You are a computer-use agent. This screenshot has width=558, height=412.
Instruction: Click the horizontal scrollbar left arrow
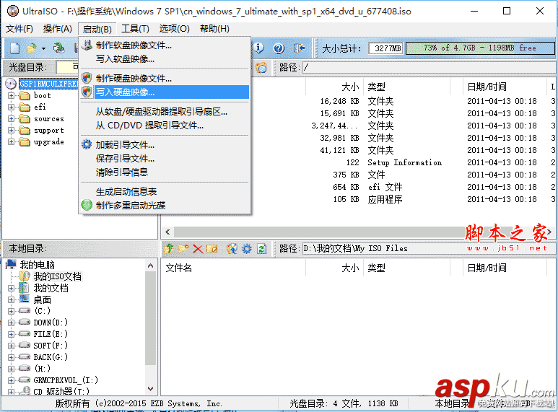(167, 232)
